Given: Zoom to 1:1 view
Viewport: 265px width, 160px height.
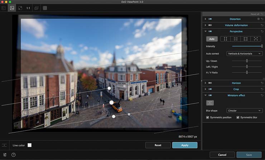Looking at the screenshot, I should pyautogui.click(x=28, y=8).
